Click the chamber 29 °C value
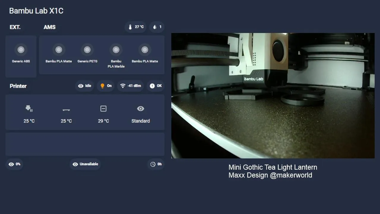The width and height of the screenshot is (380, 214). pyautogui.click(x=103, y=121)
